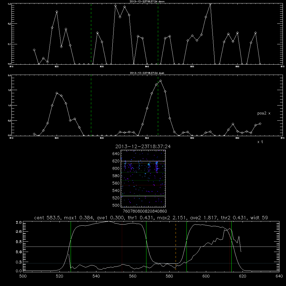
Task: Click the dusk plot y-axis label '1.5'
Action: click(10, 90)
